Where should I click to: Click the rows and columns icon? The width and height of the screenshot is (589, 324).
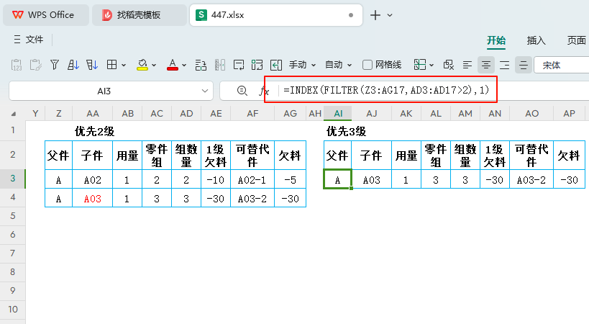coord(201,65)
